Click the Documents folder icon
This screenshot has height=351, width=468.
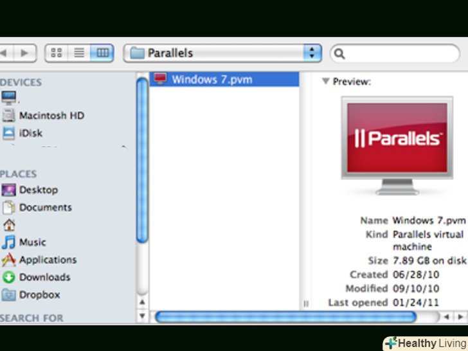(x=8, y=208)
